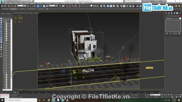
Task: Open the reference coordinate system dropdown
Action: pyautogui.click(x=52, y=6)
